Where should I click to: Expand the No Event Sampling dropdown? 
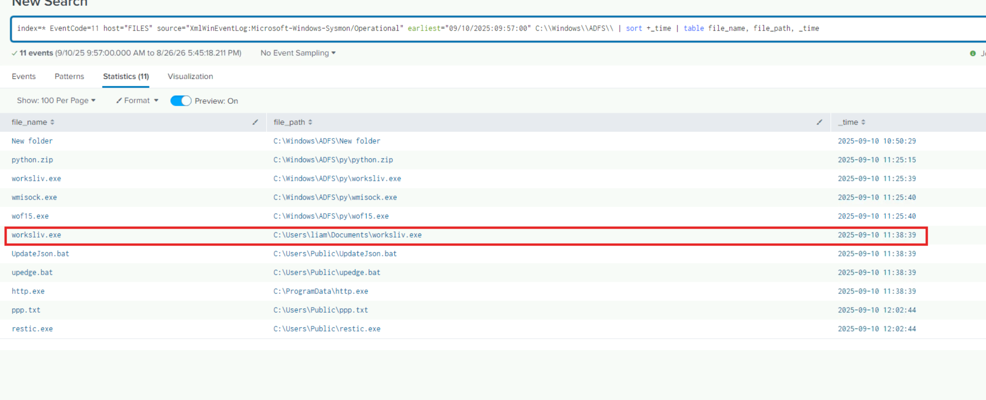click(x=298, y=53)
